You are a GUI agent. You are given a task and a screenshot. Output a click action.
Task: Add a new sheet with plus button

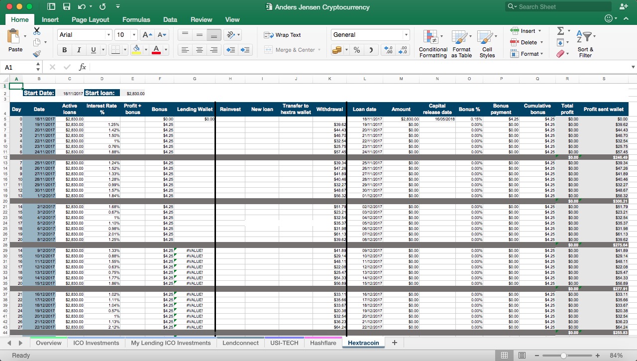point(395,343)
